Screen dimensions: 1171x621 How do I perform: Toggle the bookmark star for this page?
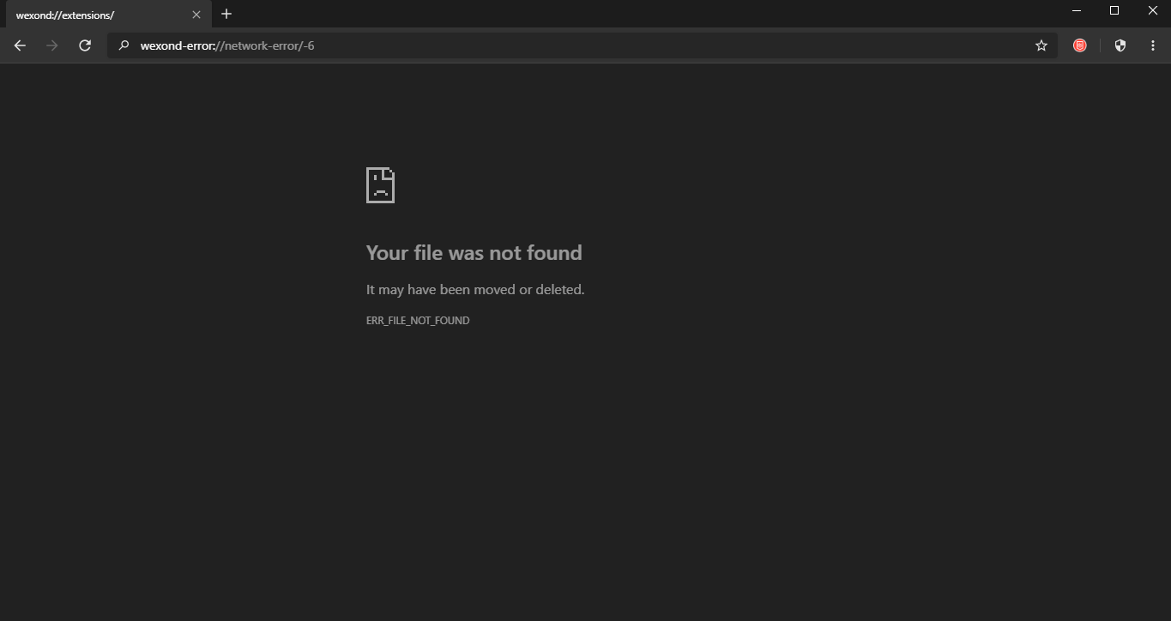pos(1041,45)
